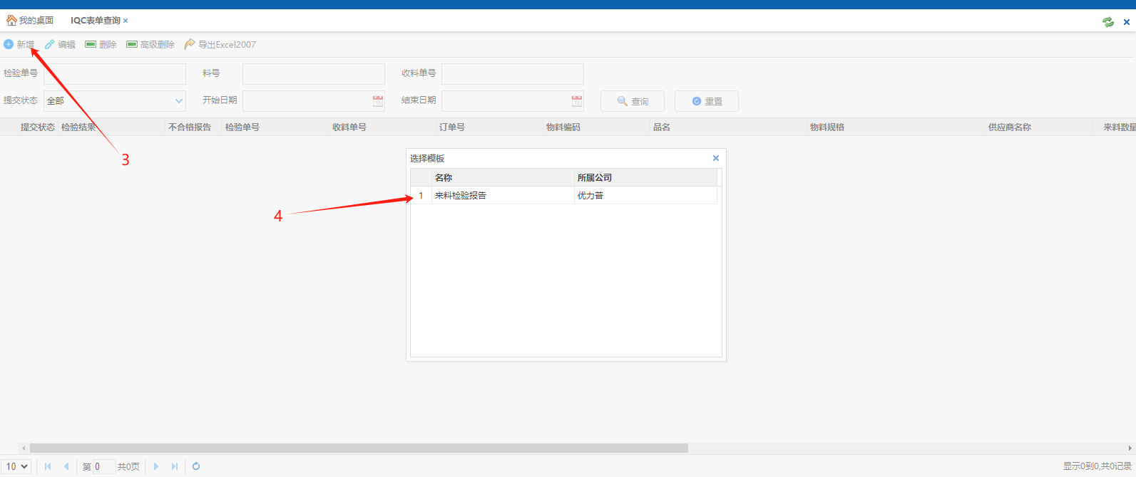Click the green refresh icon at top right

pyautogui.click(x=1107, y=22)
